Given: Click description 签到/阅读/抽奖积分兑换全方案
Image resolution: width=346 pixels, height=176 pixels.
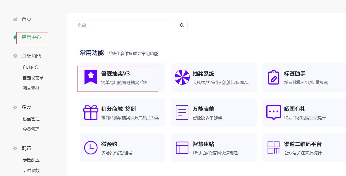Looking at the screenshot, I should [130, 118].
